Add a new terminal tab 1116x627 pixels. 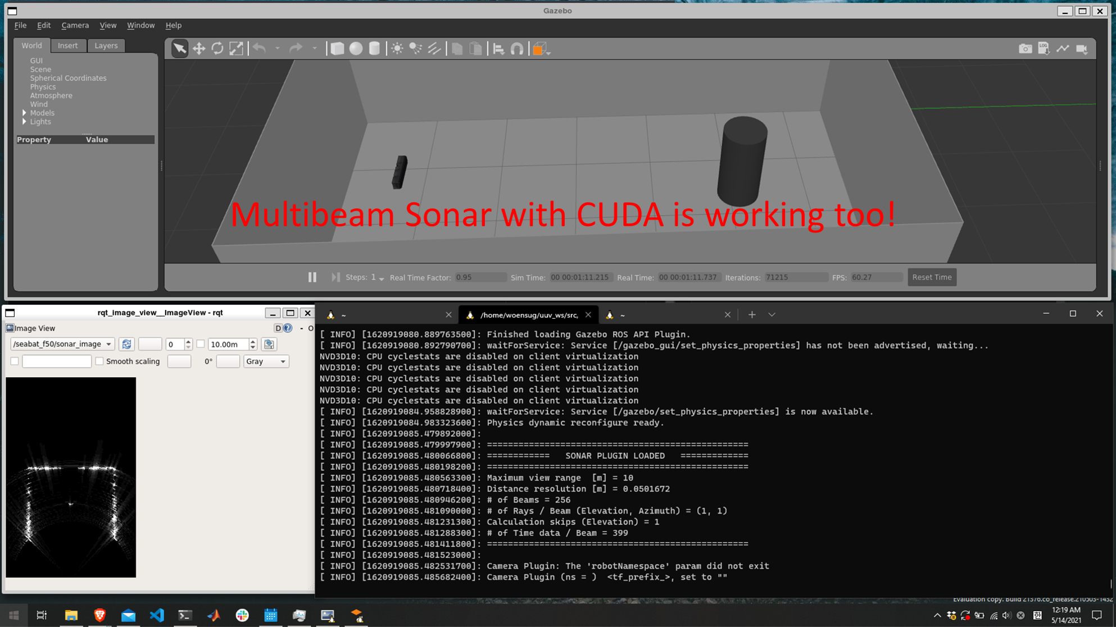[x=752, y=315]
